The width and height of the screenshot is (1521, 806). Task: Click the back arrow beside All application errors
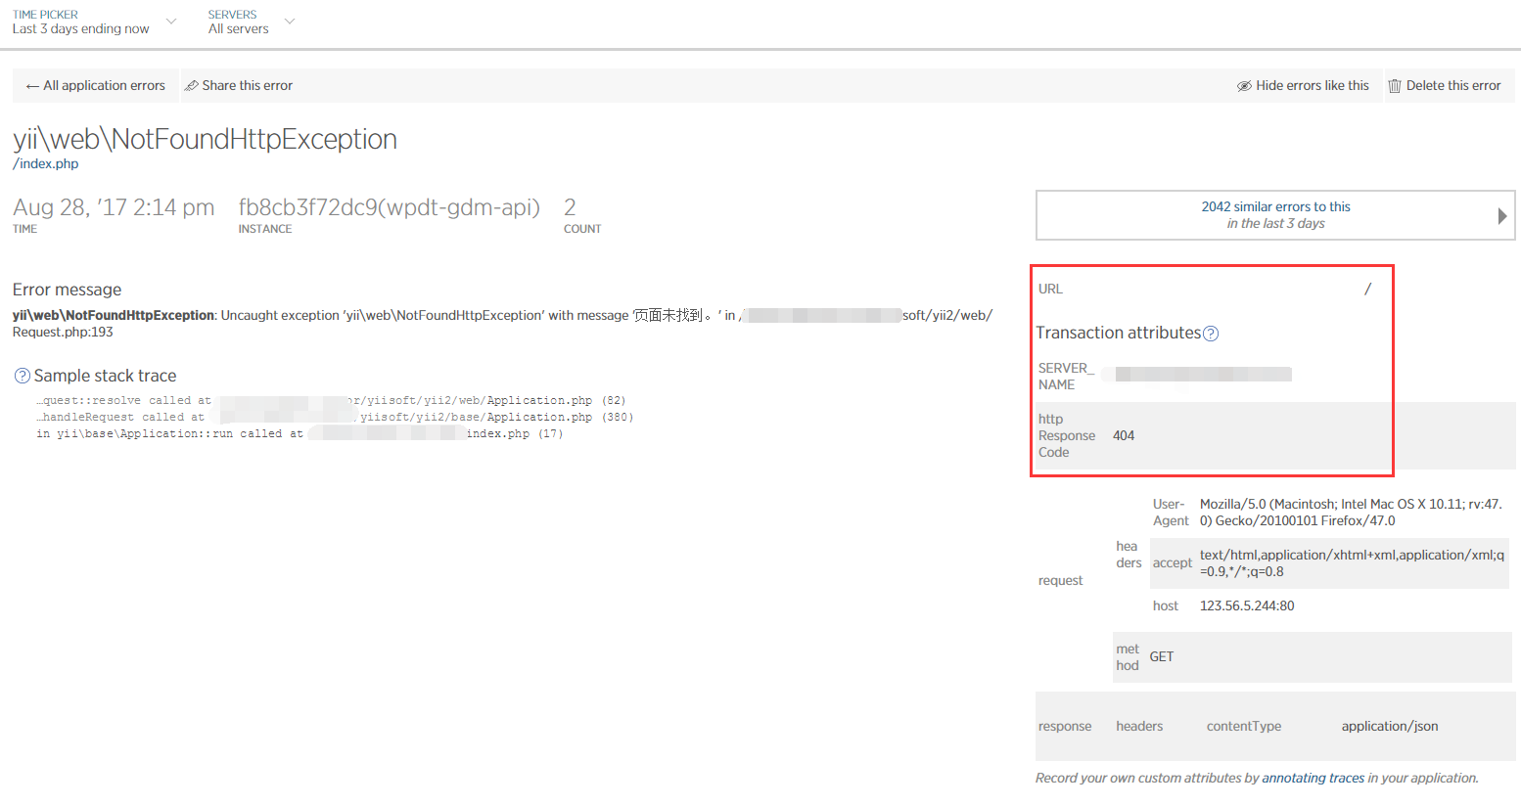[32, 86]
